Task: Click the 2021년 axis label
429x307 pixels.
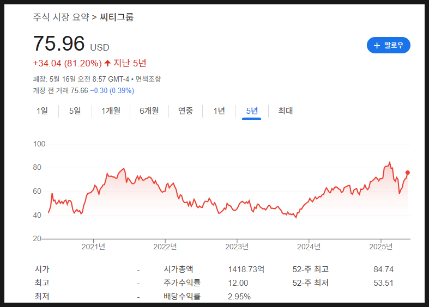Action: (93, 247)
